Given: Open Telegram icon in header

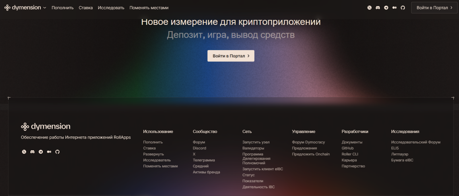Looking at the screenshot, I should coord(386,8).
